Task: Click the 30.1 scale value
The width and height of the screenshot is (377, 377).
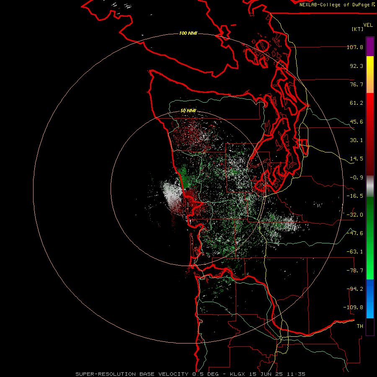Action: coord(356,140)
